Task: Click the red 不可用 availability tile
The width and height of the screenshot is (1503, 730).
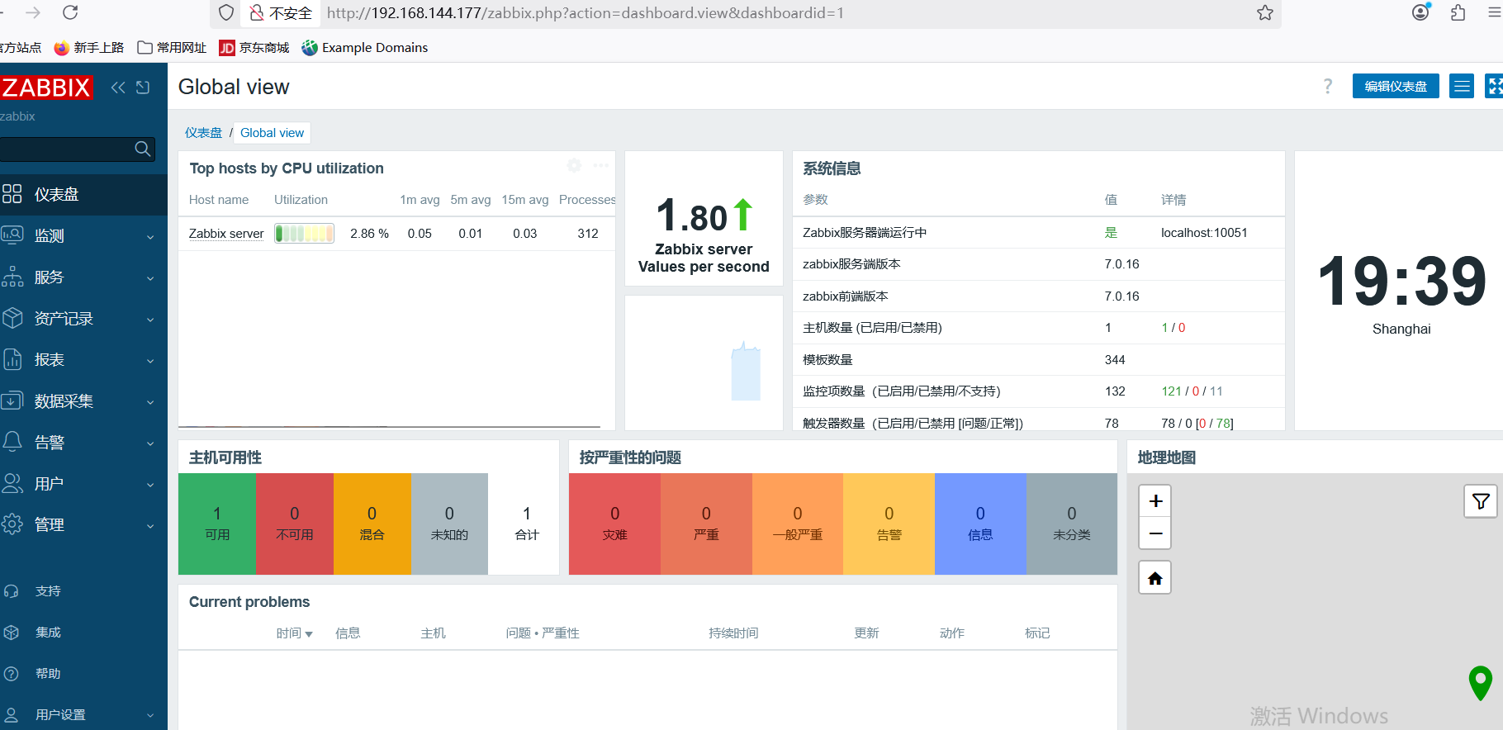Action: coord(295,524)
